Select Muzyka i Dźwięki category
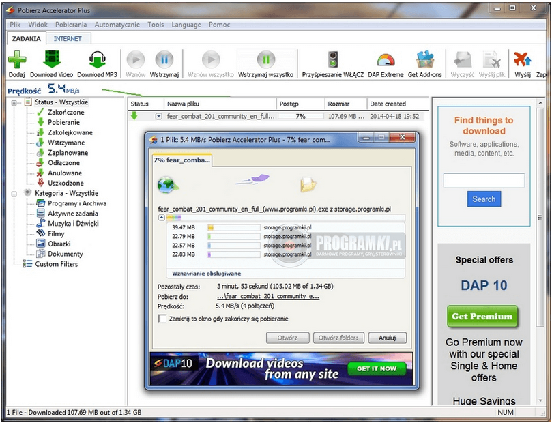This screenshot has width=552, height=423. (73, 224)
